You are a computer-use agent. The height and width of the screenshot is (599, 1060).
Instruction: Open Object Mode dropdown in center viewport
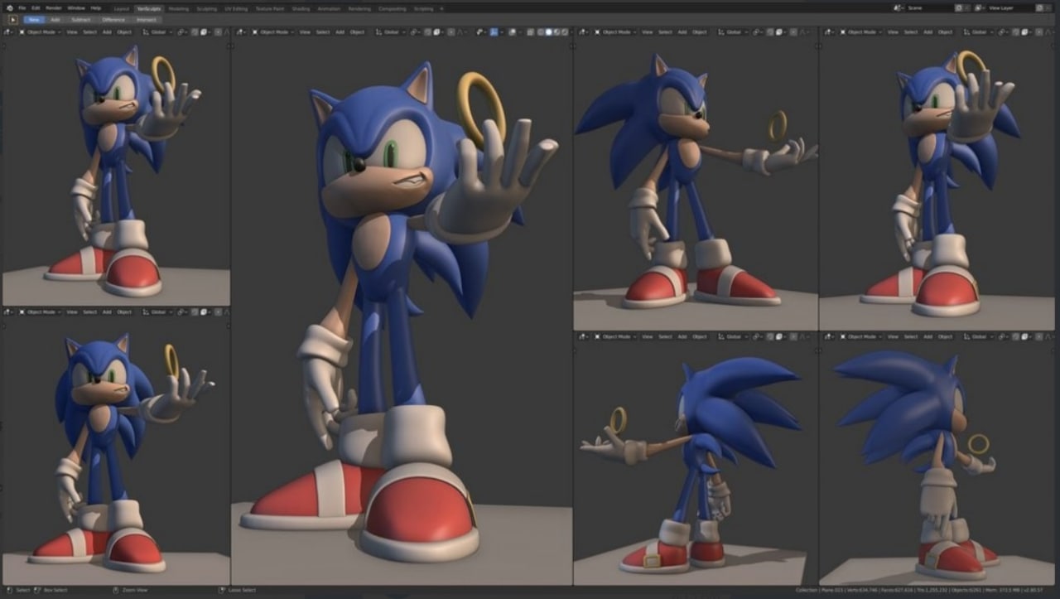(x=272, y=31)
